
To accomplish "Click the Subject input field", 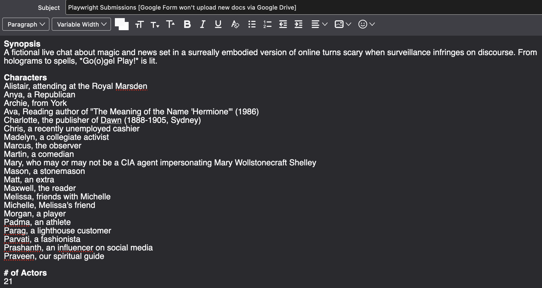I will point(302,7).
